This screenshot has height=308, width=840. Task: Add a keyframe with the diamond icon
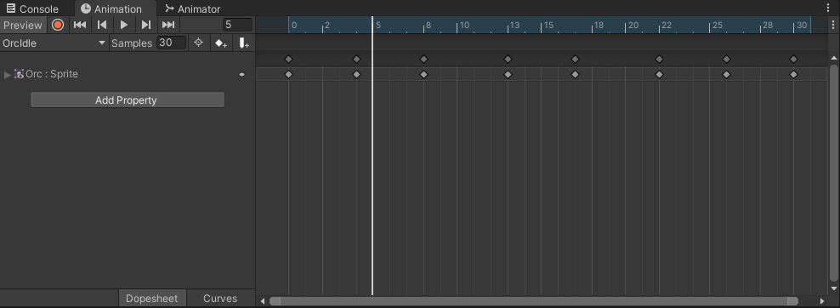click(221, 43)
